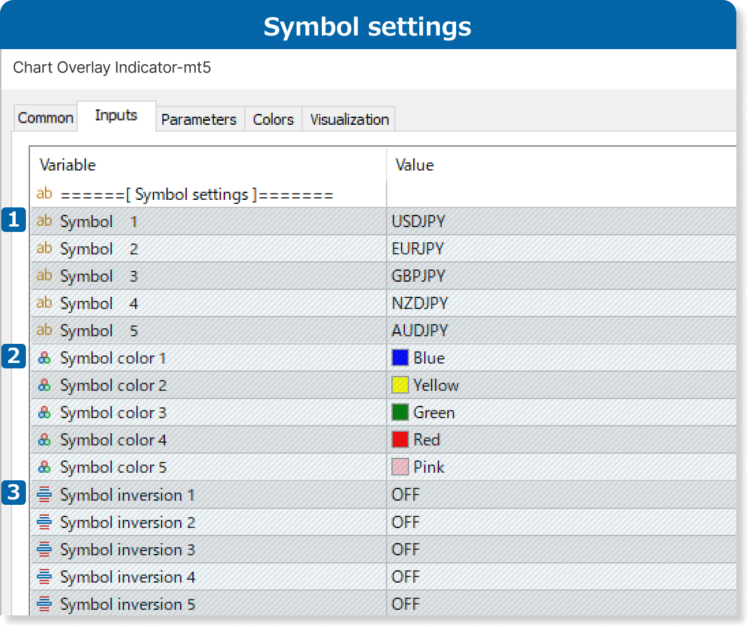Click the color icon beside Symbol color 1

pyautogui.click(x=44, y=358)
